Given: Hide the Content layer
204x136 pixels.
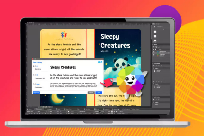Looking at the screenshot, I should pos(154,53).
